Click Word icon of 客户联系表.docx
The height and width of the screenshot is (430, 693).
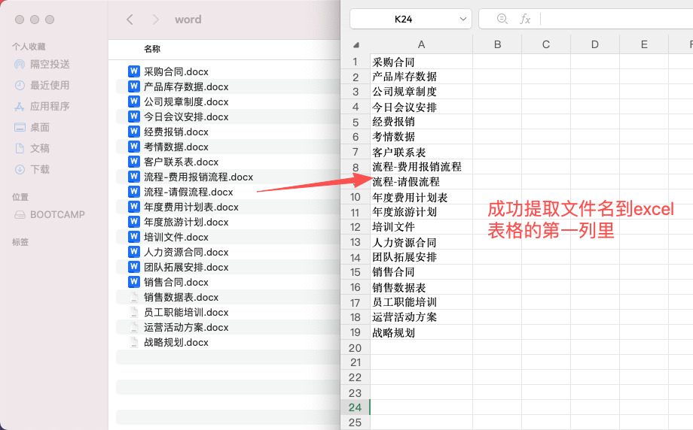tap(134, 162)
